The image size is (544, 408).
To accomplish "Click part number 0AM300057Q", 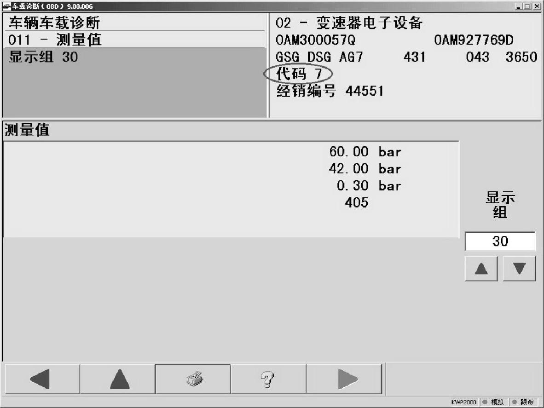I will [315, 40].
